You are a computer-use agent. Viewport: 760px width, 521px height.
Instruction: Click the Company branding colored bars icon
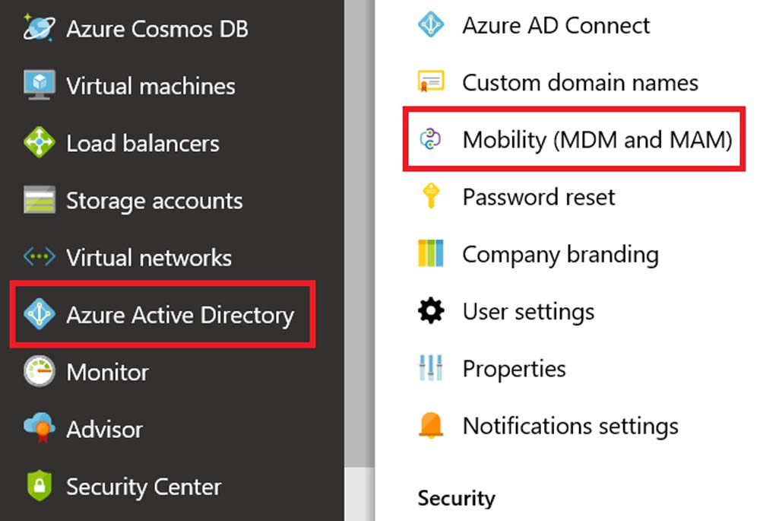click(x=430, y=253)
